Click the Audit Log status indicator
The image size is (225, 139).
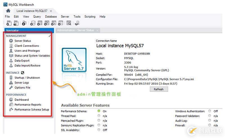210,120
